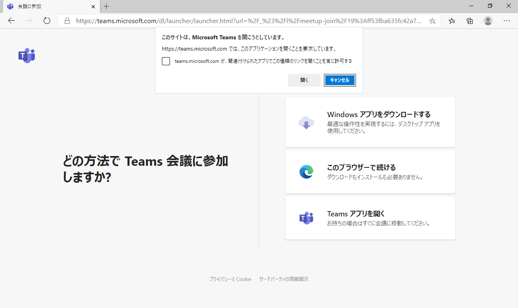518x308 pixels.
Task: Add page to favorites with star icon
Action: click(432, 21)
